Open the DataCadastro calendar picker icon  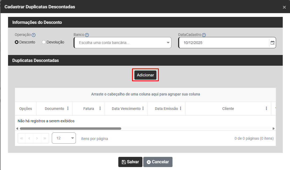tap(272, 43)
